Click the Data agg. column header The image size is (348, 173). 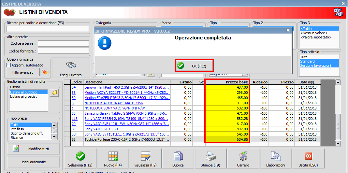coord(307,82)
